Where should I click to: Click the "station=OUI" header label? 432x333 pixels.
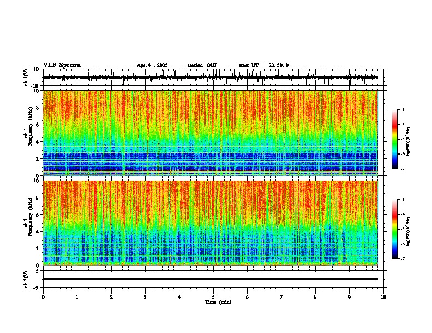click(x=202, y=65)
